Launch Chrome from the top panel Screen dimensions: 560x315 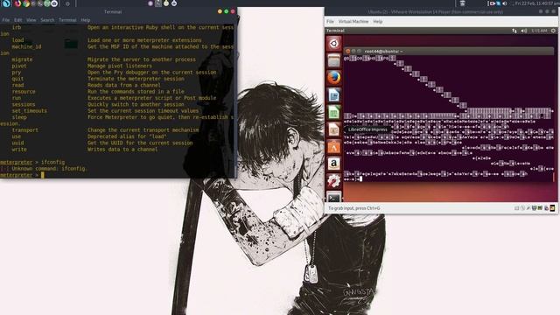[x=26, y=3]
